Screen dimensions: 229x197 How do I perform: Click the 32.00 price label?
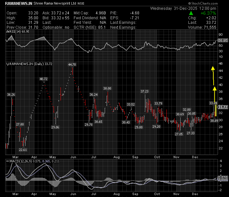pos(187,110)
